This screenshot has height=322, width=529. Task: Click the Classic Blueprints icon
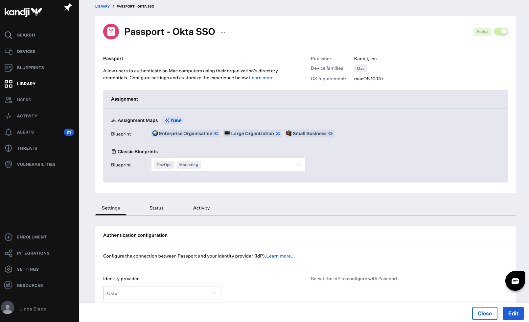coord(114,152)
